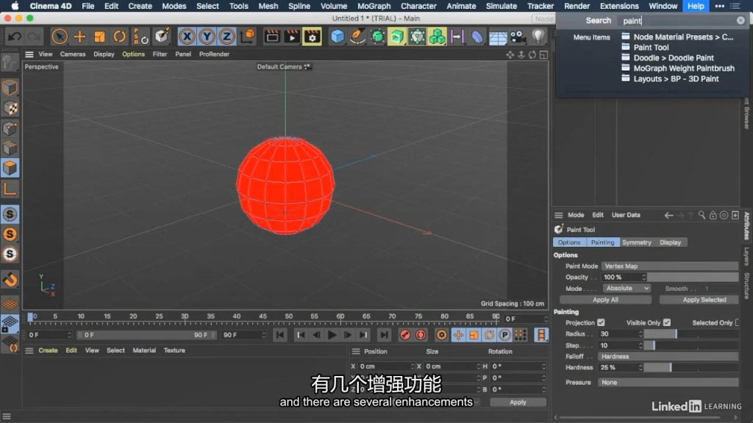This screenshot has height=423, width=753.
Task: Adjust the Radius slider
Action: tap(691, 334)
